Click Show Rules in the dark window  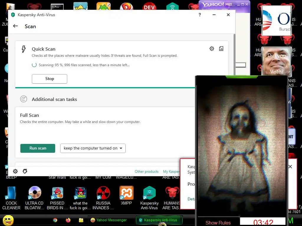[x=218, y=222]
